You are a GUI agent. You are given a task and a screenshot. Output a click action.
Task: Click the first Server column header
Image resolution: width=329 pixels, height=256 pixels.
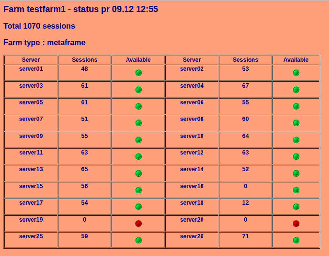31,60
